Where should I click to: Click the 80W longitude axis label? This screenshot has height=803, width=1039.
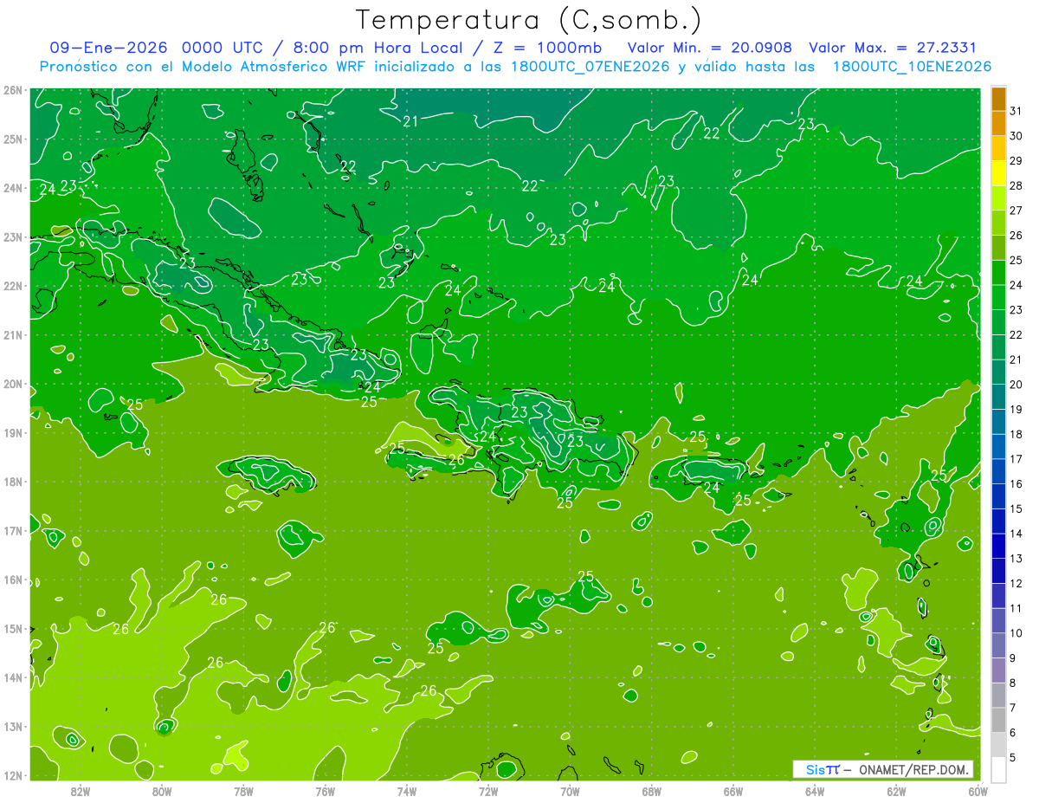click(x=162, y=791)
